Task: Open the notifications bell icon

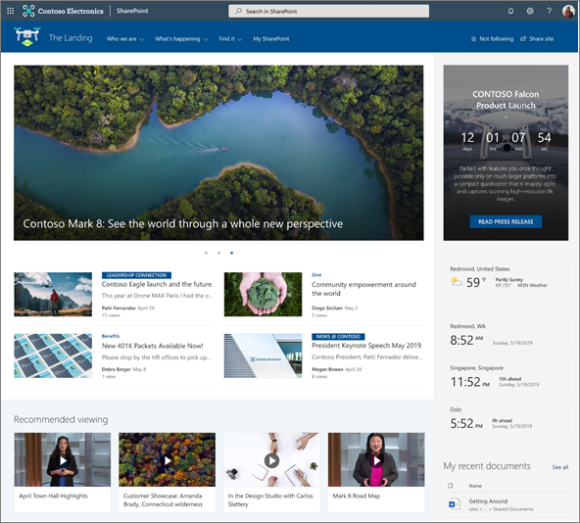Action: point(510,11)
